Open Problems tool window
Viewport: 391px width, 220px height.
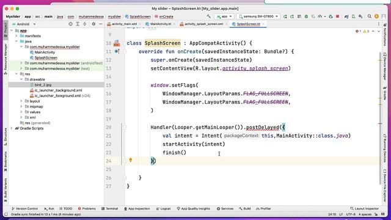[87, 208]
